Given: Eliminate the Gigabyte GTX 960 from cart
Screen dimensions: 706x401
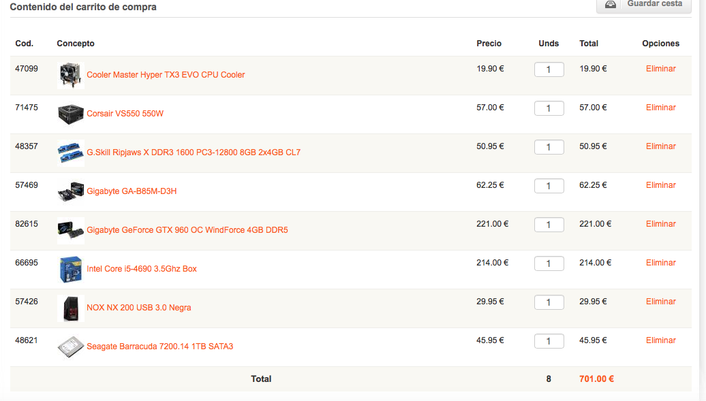Looking at the screenshot, I should [x=660, y=224].
